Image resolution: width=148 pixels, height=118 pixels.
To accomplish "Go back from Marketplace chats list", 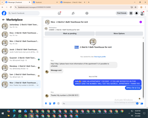I will (4, 20).
